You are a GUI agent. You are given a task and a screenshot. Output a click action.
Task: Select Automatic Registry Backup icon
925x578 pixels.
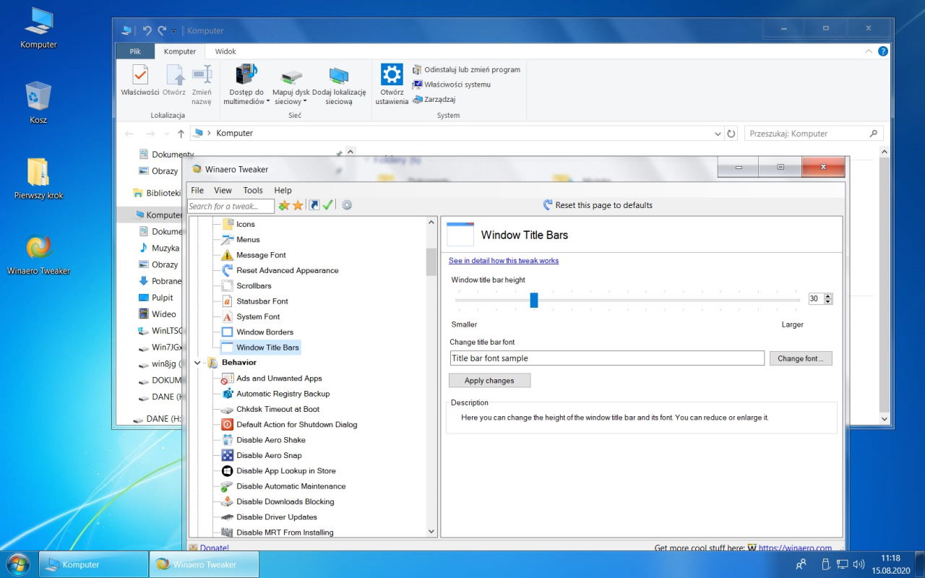pos(228,394)
